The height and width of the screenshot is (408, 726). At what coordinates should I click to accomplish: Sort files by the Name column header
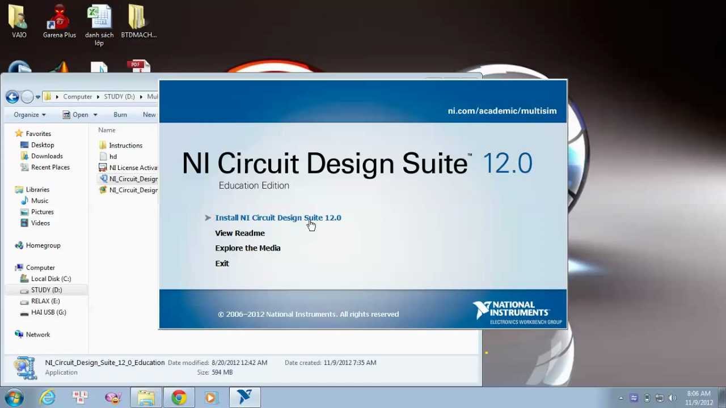(107, 130)
